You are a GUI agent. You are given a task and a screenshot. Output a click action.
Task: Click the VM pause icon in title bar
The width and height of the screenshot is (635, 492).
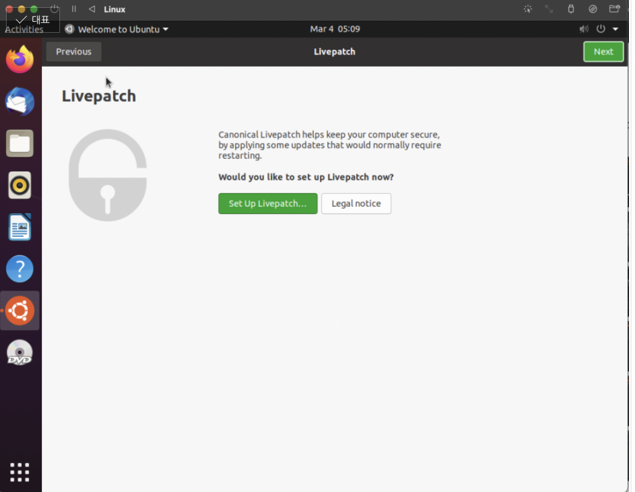(x=74, y=9)
